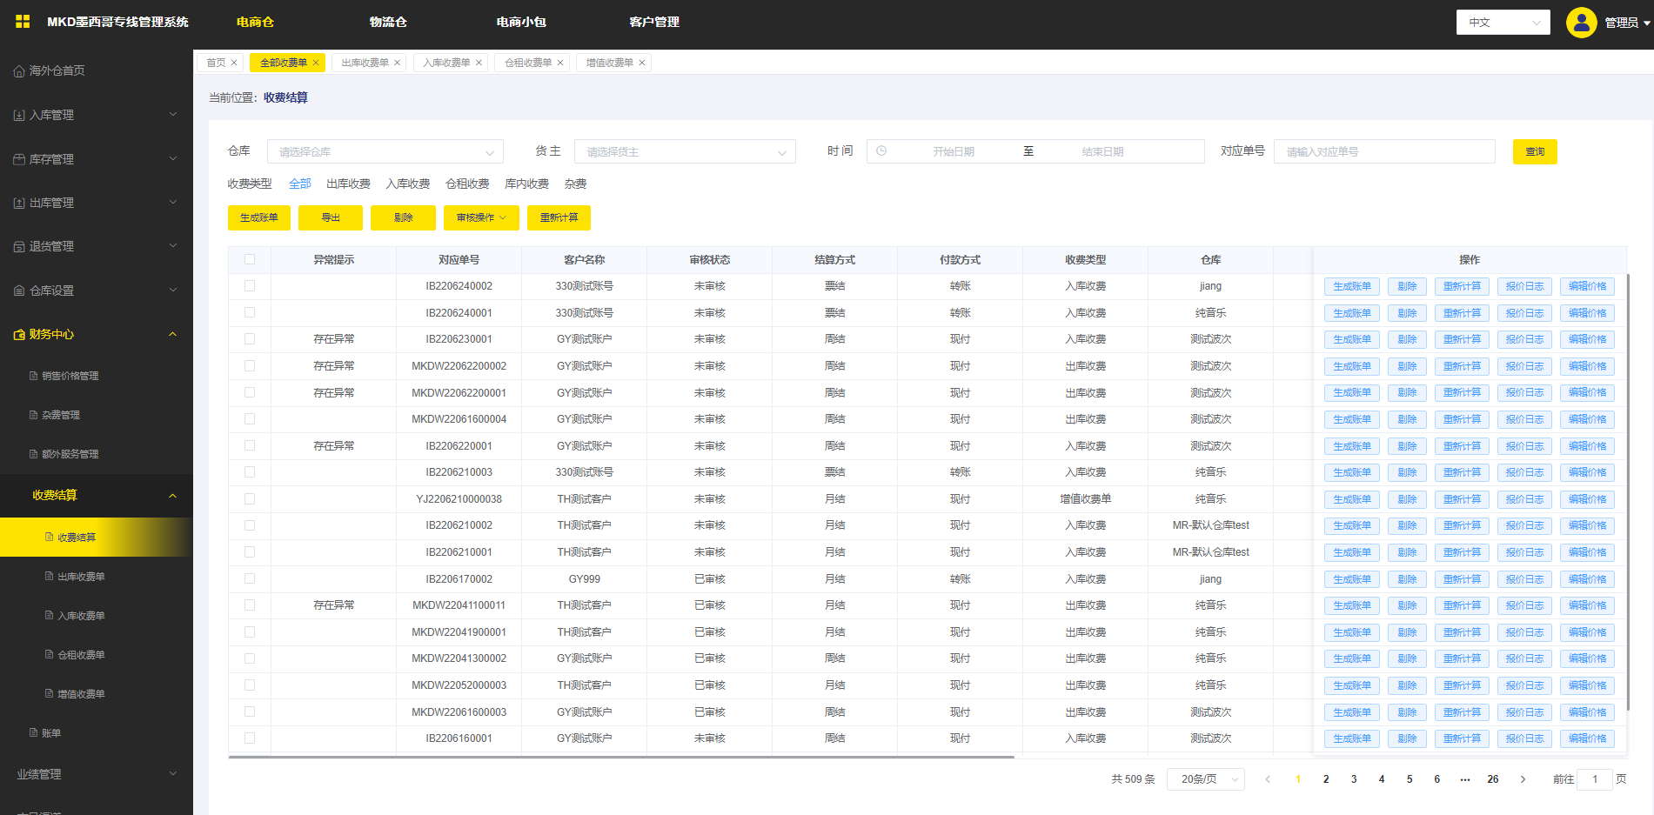Viewport: 1654px width, 815px height.
Task: Select checkbox for row YJ2206210000038
Action: [250, 499]
